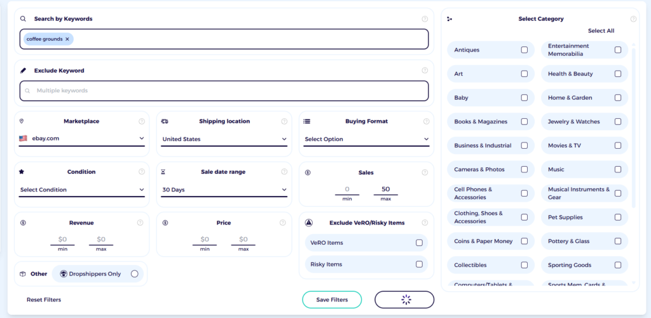Open help icon for Sale date range
The height and width of the screenshot is (318, 651).
(284, 172)
